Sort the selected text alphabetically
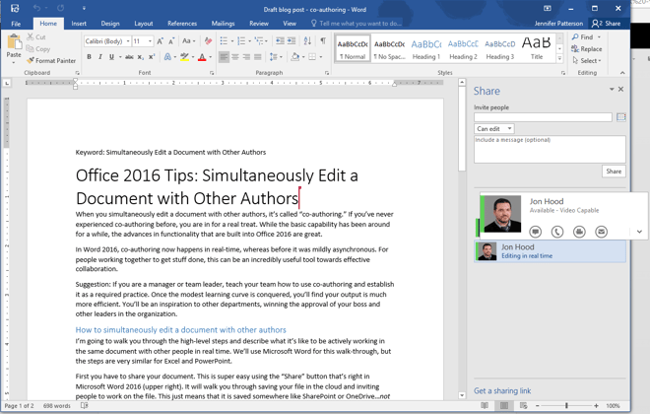The width and height of the screenshot is (650, 414). point(307,40)
